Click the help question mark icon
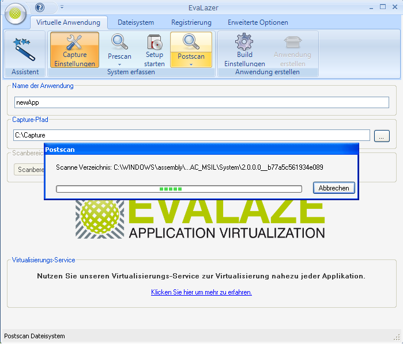Image resolution: width=403 pixels, height=344 pixels. (x=40, y=7)
